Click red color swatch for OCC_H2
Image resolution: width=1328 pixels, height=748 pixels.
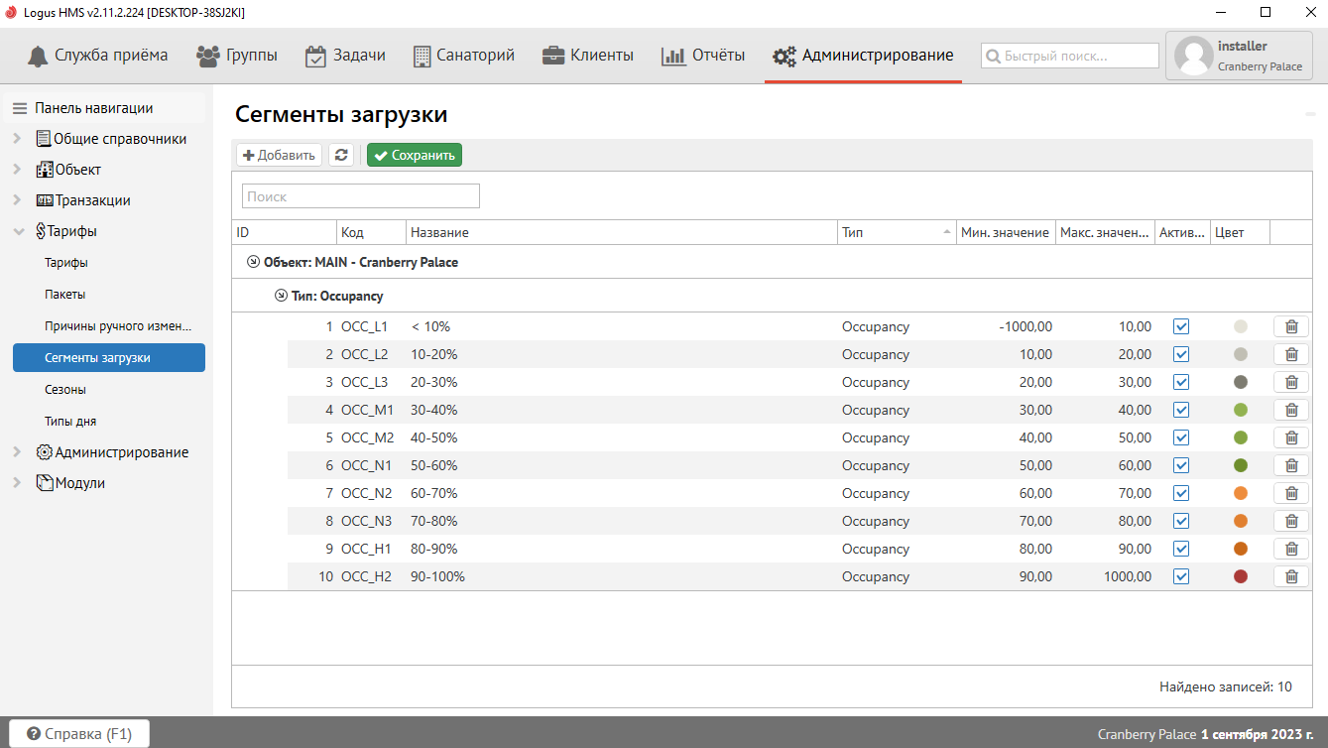tap(1240, 576)
